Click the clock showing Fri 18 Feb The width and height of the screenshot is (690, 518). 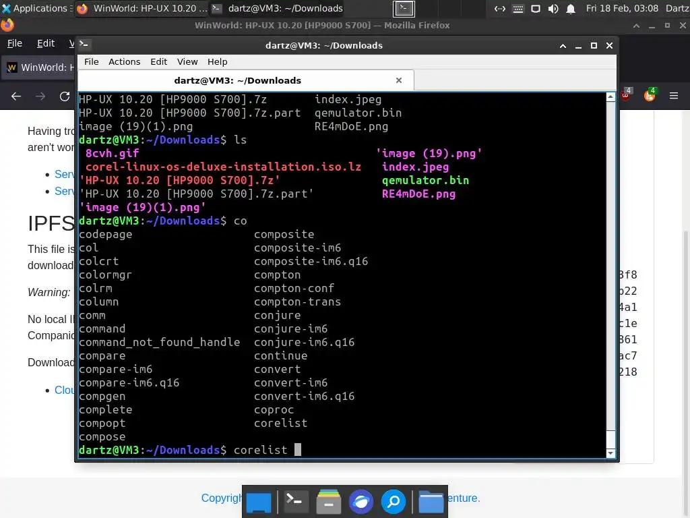(622, 8)
